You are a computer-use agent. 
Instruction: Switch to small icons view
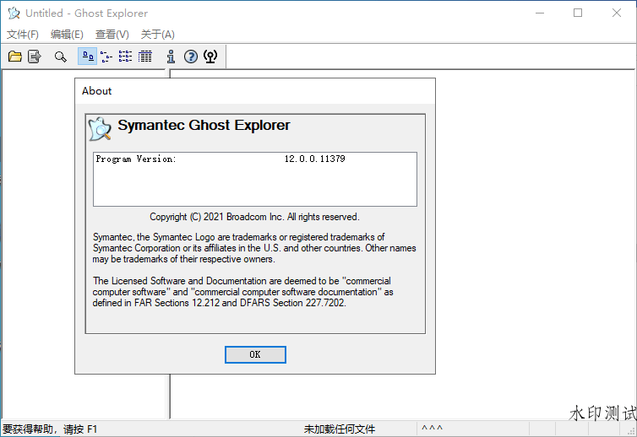[106, 57]
